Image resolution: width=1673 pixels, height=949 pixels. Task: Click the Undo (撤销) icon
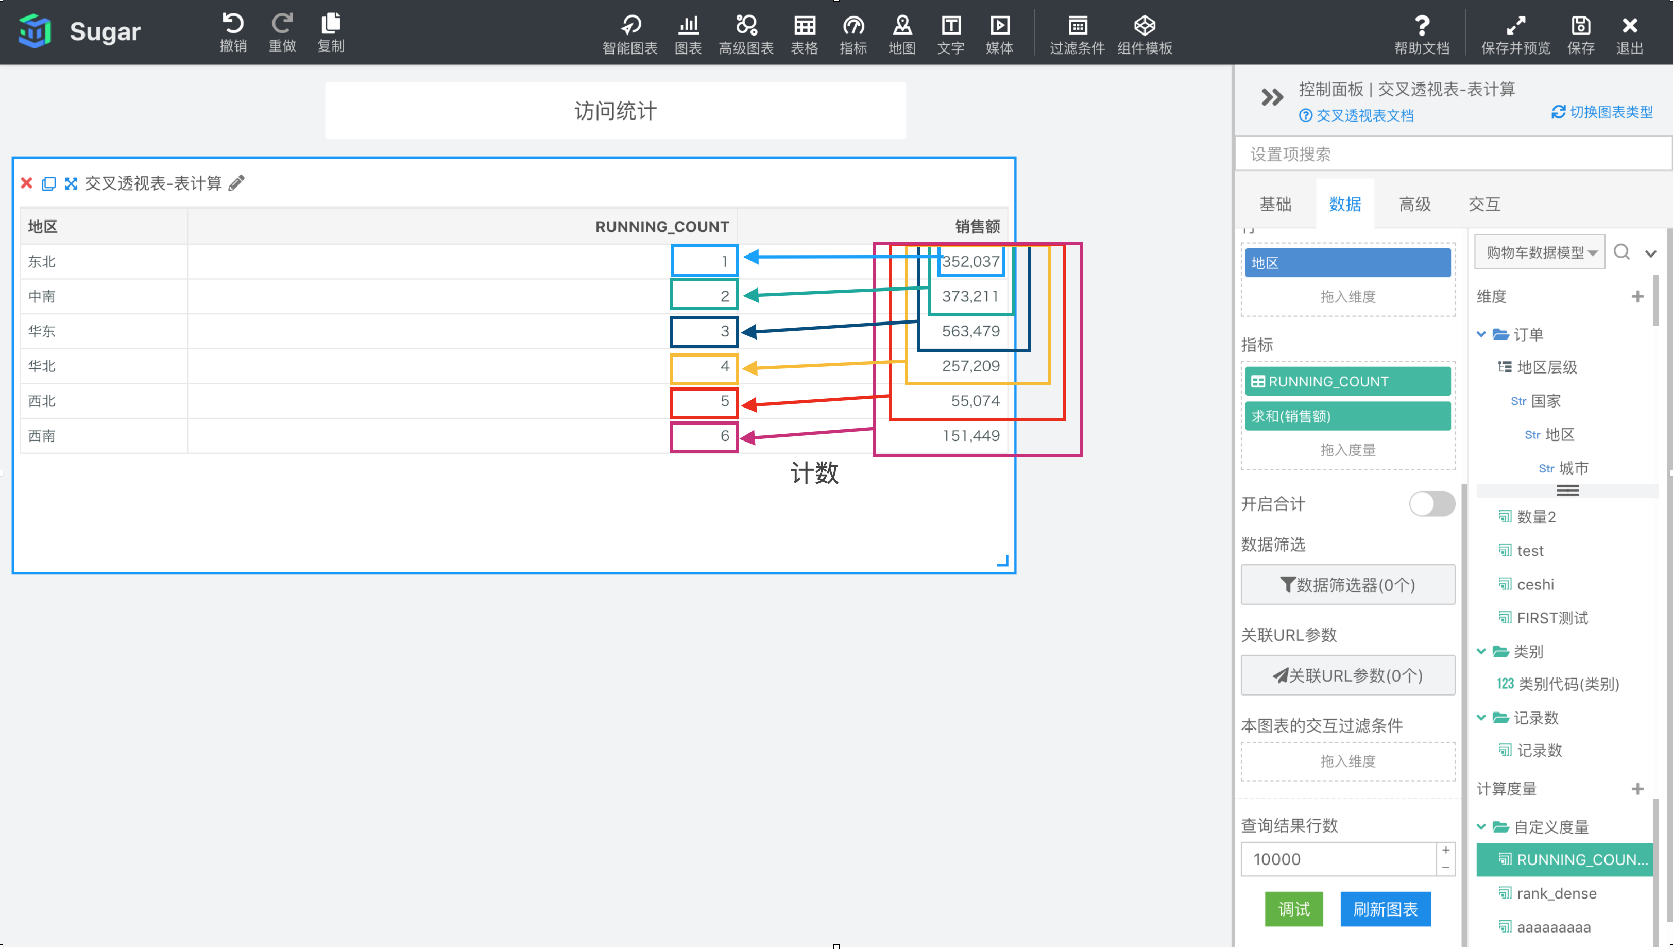pyautogui.click(x=233, y=32)
